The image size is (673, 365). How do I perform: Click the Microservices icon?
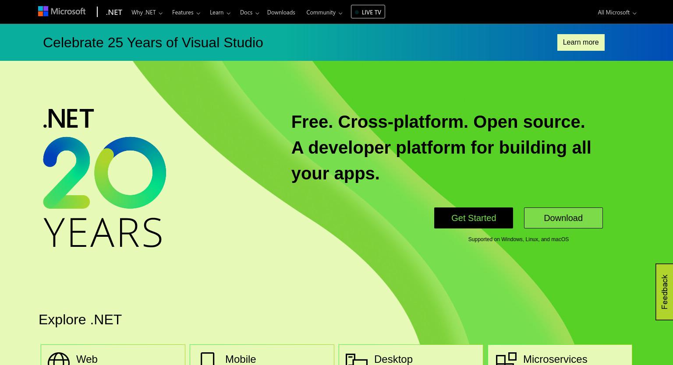[506, 358]
